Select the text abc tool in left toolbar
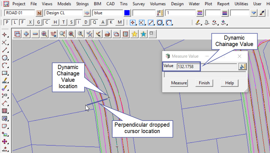This screenshot has width=270, height=153. 4,81
